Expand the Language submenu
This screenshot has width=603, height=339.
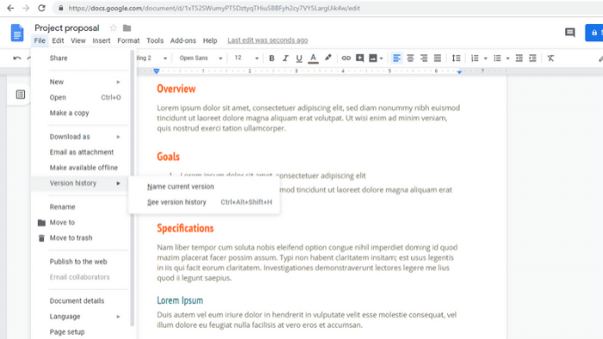click(85, 317)
